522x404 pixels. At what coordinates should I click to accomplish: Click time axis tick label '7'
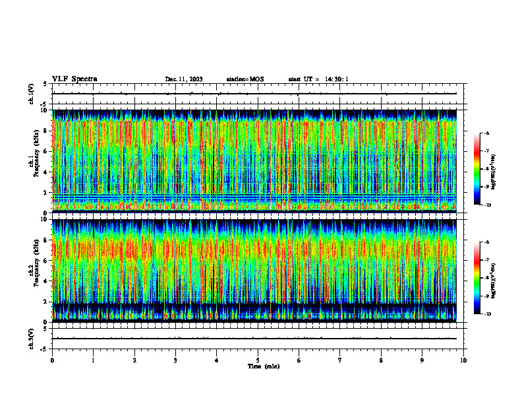pos(340,360)
